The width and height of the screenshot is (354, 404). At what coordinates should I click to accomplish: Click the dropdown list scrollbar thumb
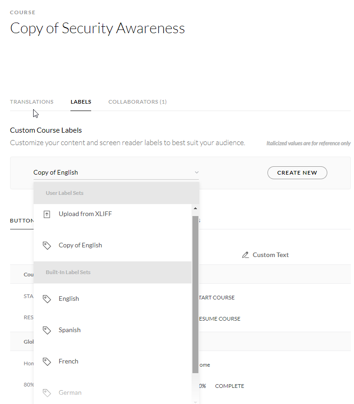(x=195, y=295)
